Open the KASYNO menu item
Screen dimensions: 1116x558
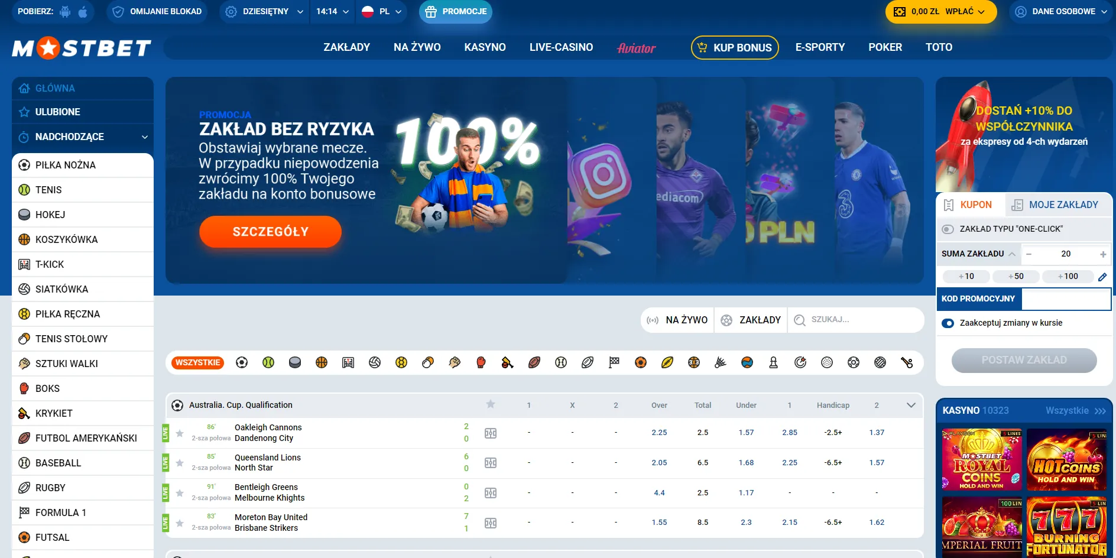tap(485, 47)
